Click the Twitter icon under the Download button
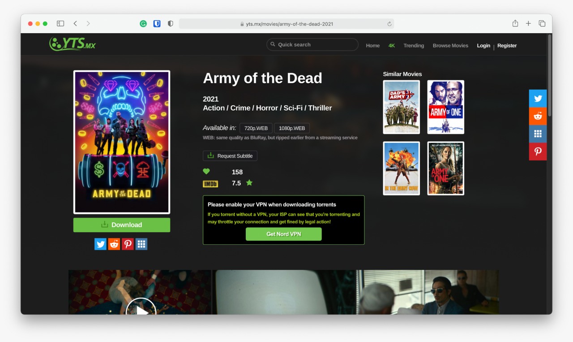This screenshot has width=573, height=342. 100,244
